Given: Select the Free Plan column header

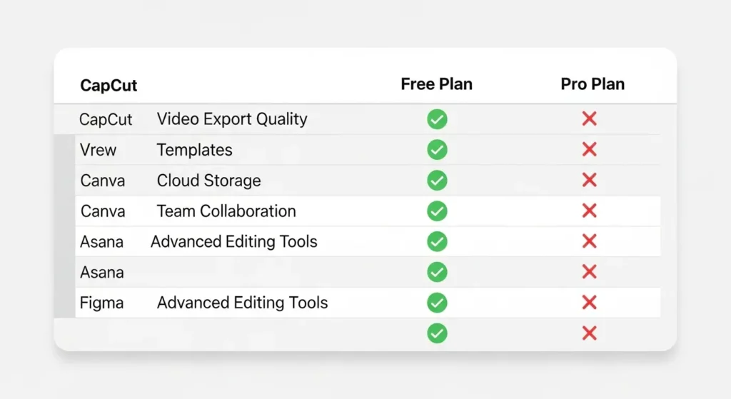Looking at the screenshot, I should pos(436,84).
